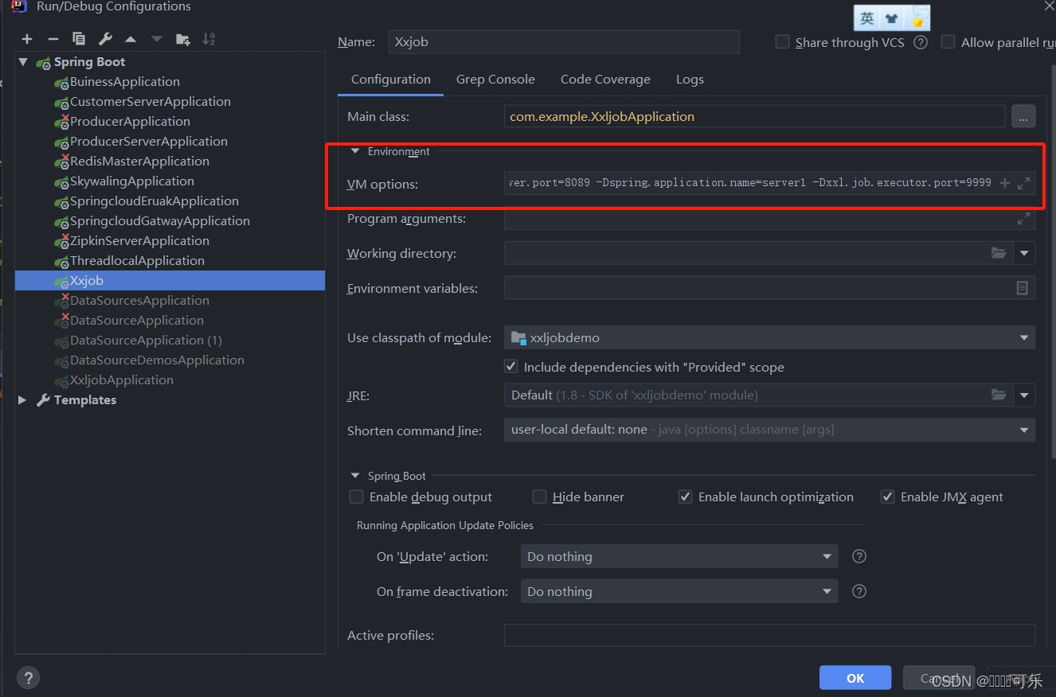Select ZipkinServerApplication configuration

click(139, 240)
